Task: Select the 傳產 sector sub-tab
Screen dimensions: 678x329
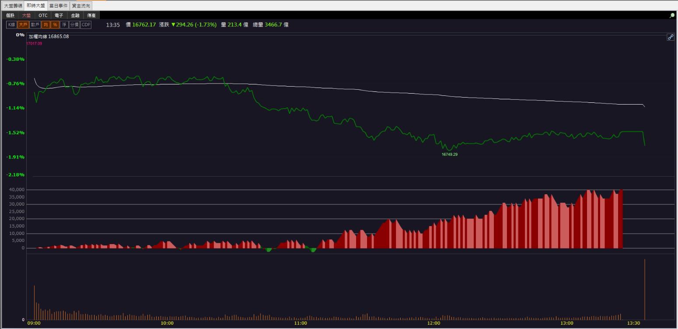Action: pos(91,15)
